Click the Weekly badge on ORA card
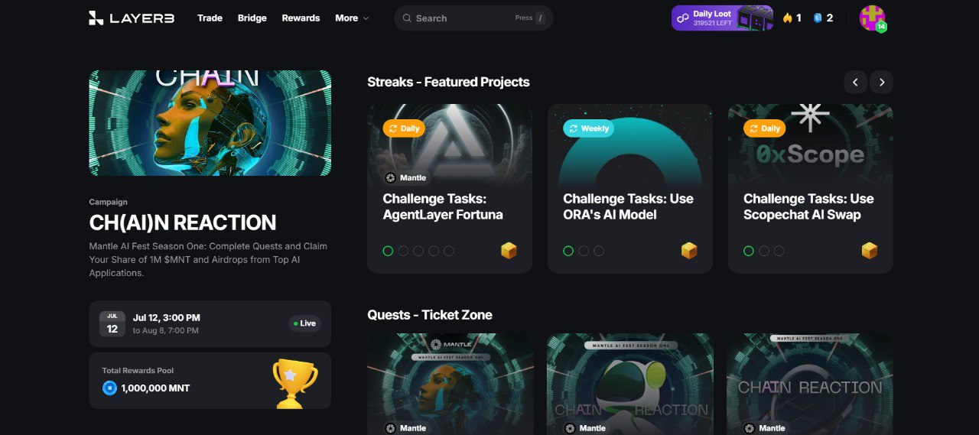The image size is (979, 435). (x=588, y=128)
